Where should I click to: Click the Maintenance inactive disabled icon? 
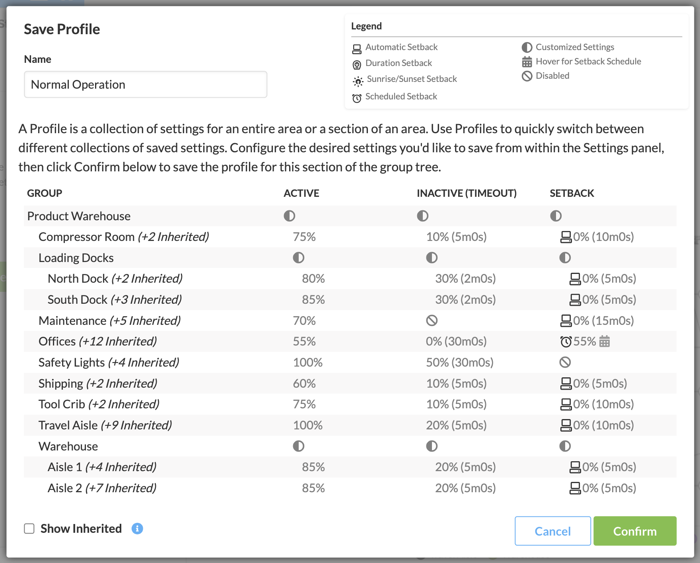(x=432, y=320)
